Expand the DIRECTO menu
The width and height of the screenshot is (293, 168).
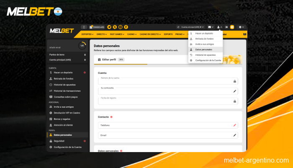coord(102,34)
